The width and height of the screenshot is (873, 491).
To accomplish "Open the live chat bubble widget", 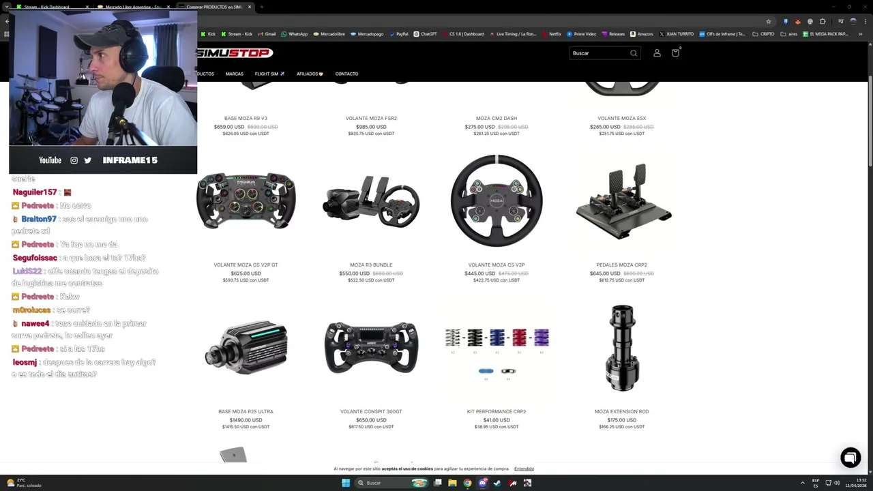I will (x=850, y=458).
